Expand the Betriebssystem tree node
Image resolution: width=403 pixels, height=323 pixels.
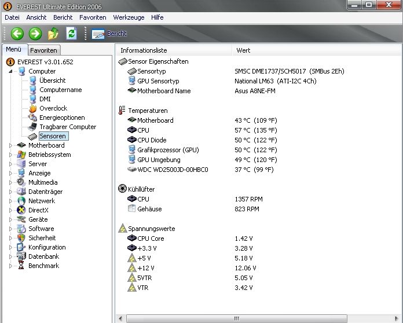[x=10, y=155]
